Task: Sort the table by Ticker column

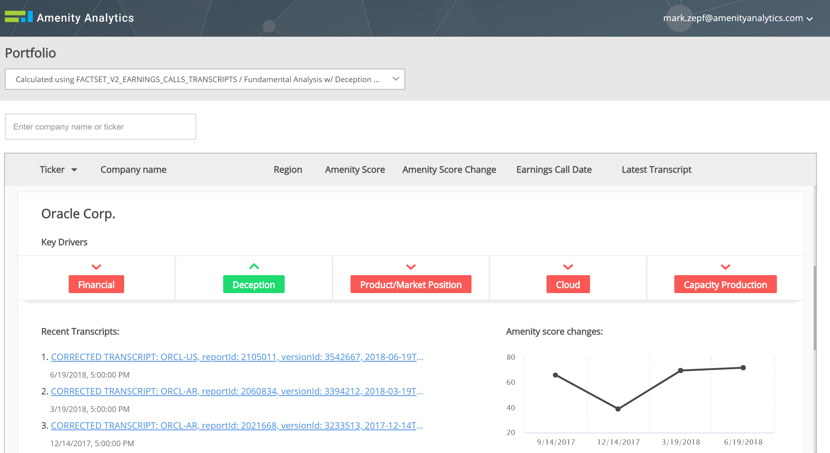Action: pyautogui.click(x=58, y=169)
